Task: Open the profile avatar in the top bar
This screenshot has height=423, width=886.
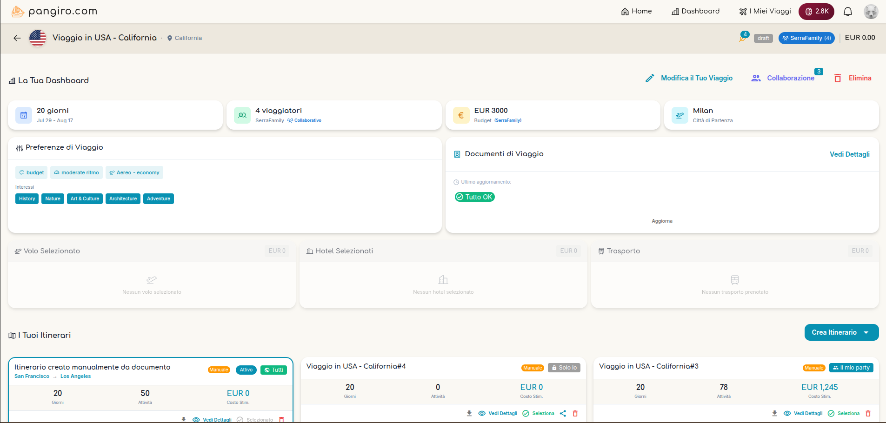Action: pos(871,11)
